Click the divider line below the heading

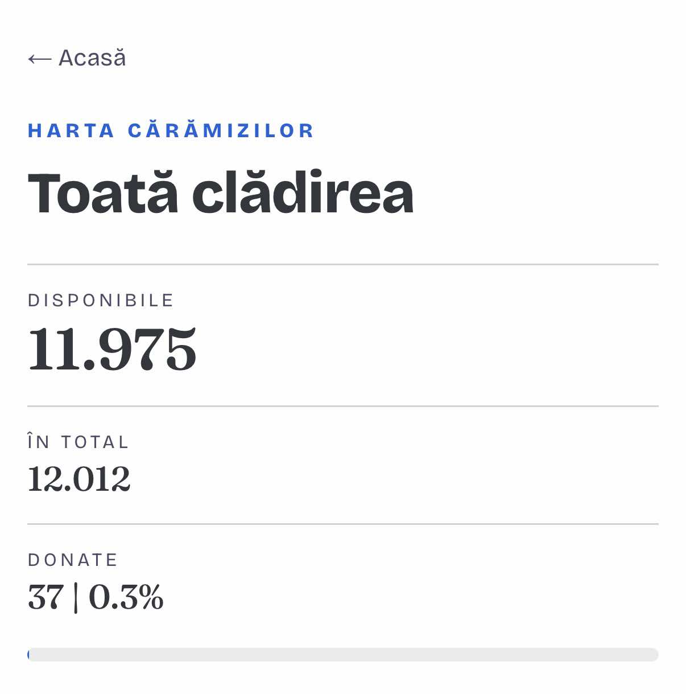click(x=343, y=265)
